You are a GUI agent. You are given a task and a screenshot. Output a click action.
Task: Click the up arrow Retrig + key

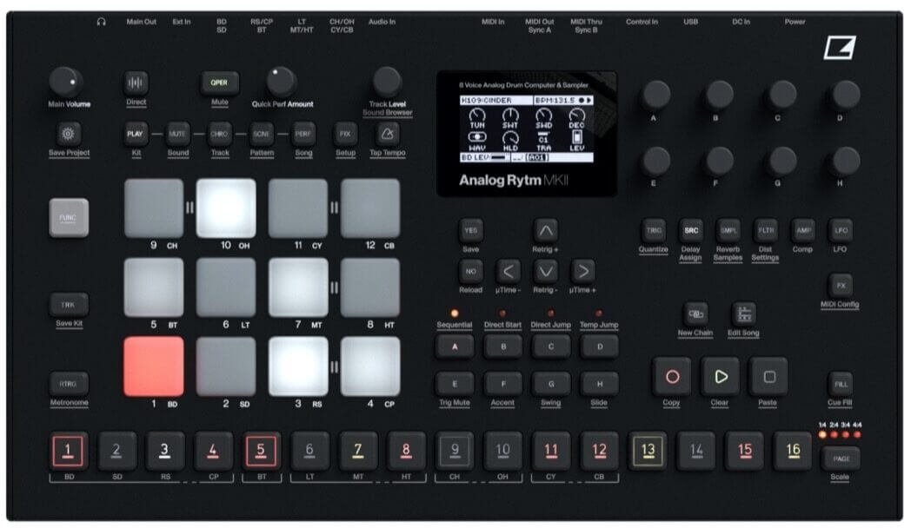point(546,230)
